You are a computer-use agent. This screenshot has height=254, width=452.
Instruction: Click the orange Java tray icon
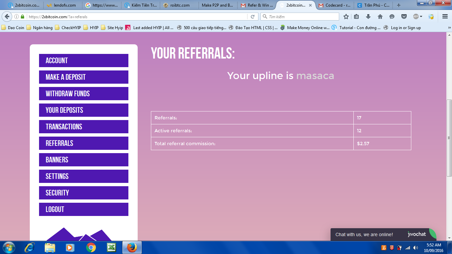pyautogui.click(x=384, y=247)
